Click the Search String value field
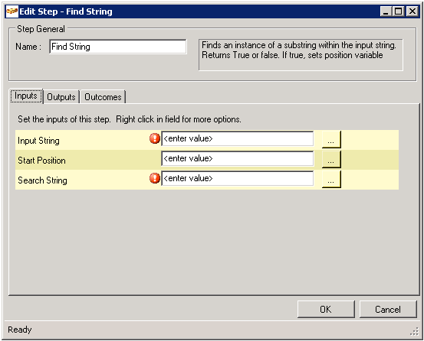Viewport: 424px width, 341px height. [238, 178]
